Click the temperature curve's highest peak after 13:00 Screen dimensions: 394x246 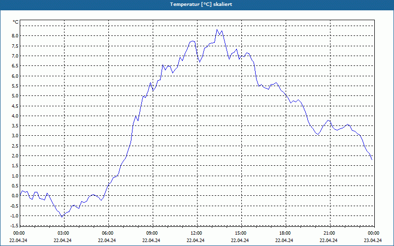click(217, 30)
